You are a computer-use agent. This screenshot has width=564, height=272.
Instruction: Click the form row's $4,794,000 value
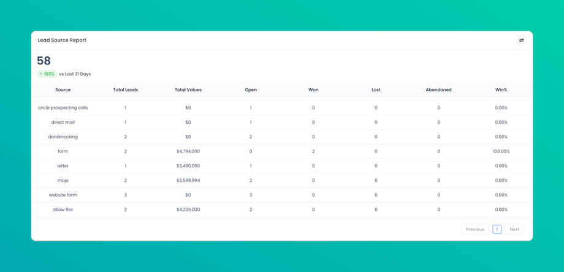pyautogui.click(x=188, y=152)
